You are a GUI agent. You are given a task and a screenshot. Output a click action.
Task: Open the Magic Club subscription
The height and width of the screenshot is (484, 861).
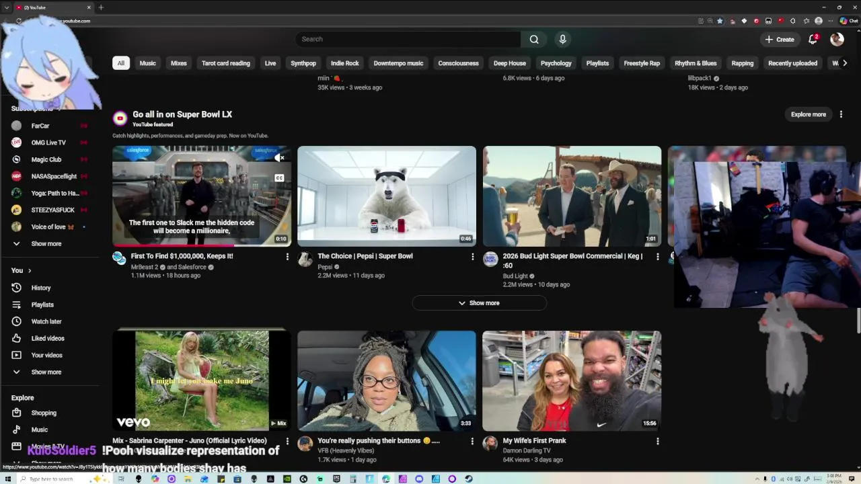pos(50,159)
